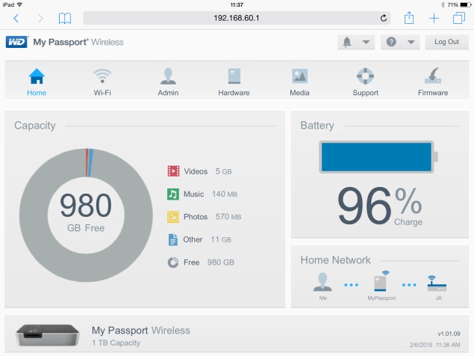The image size is (474, 356).
Task: Add a new tab with plus icon
Action: coord(434,18)
